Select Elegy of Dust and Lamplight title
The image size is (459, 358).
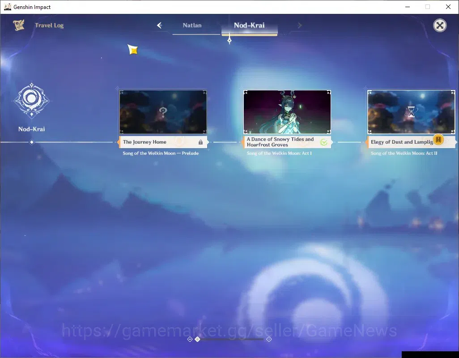(402, 142)
